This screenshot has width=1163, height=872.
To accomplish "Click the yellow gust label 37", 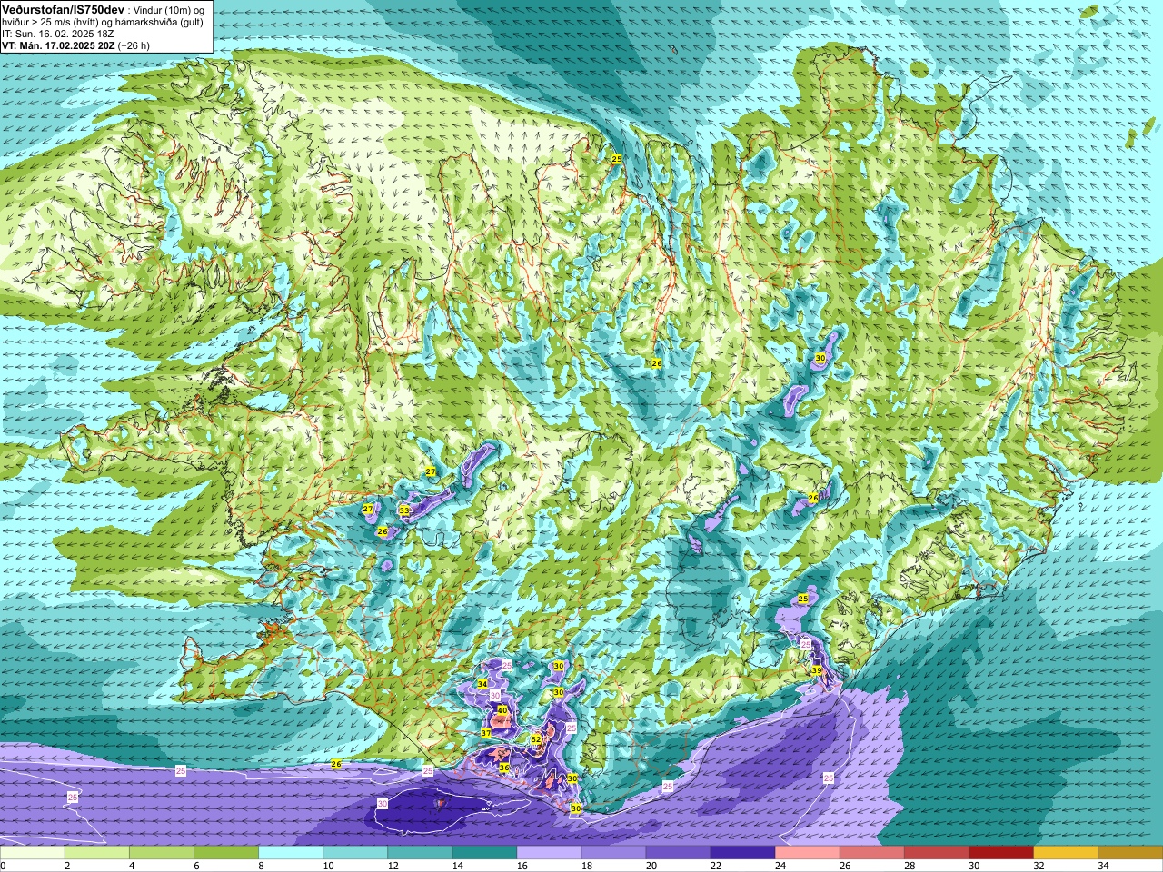I will [486, 733].
